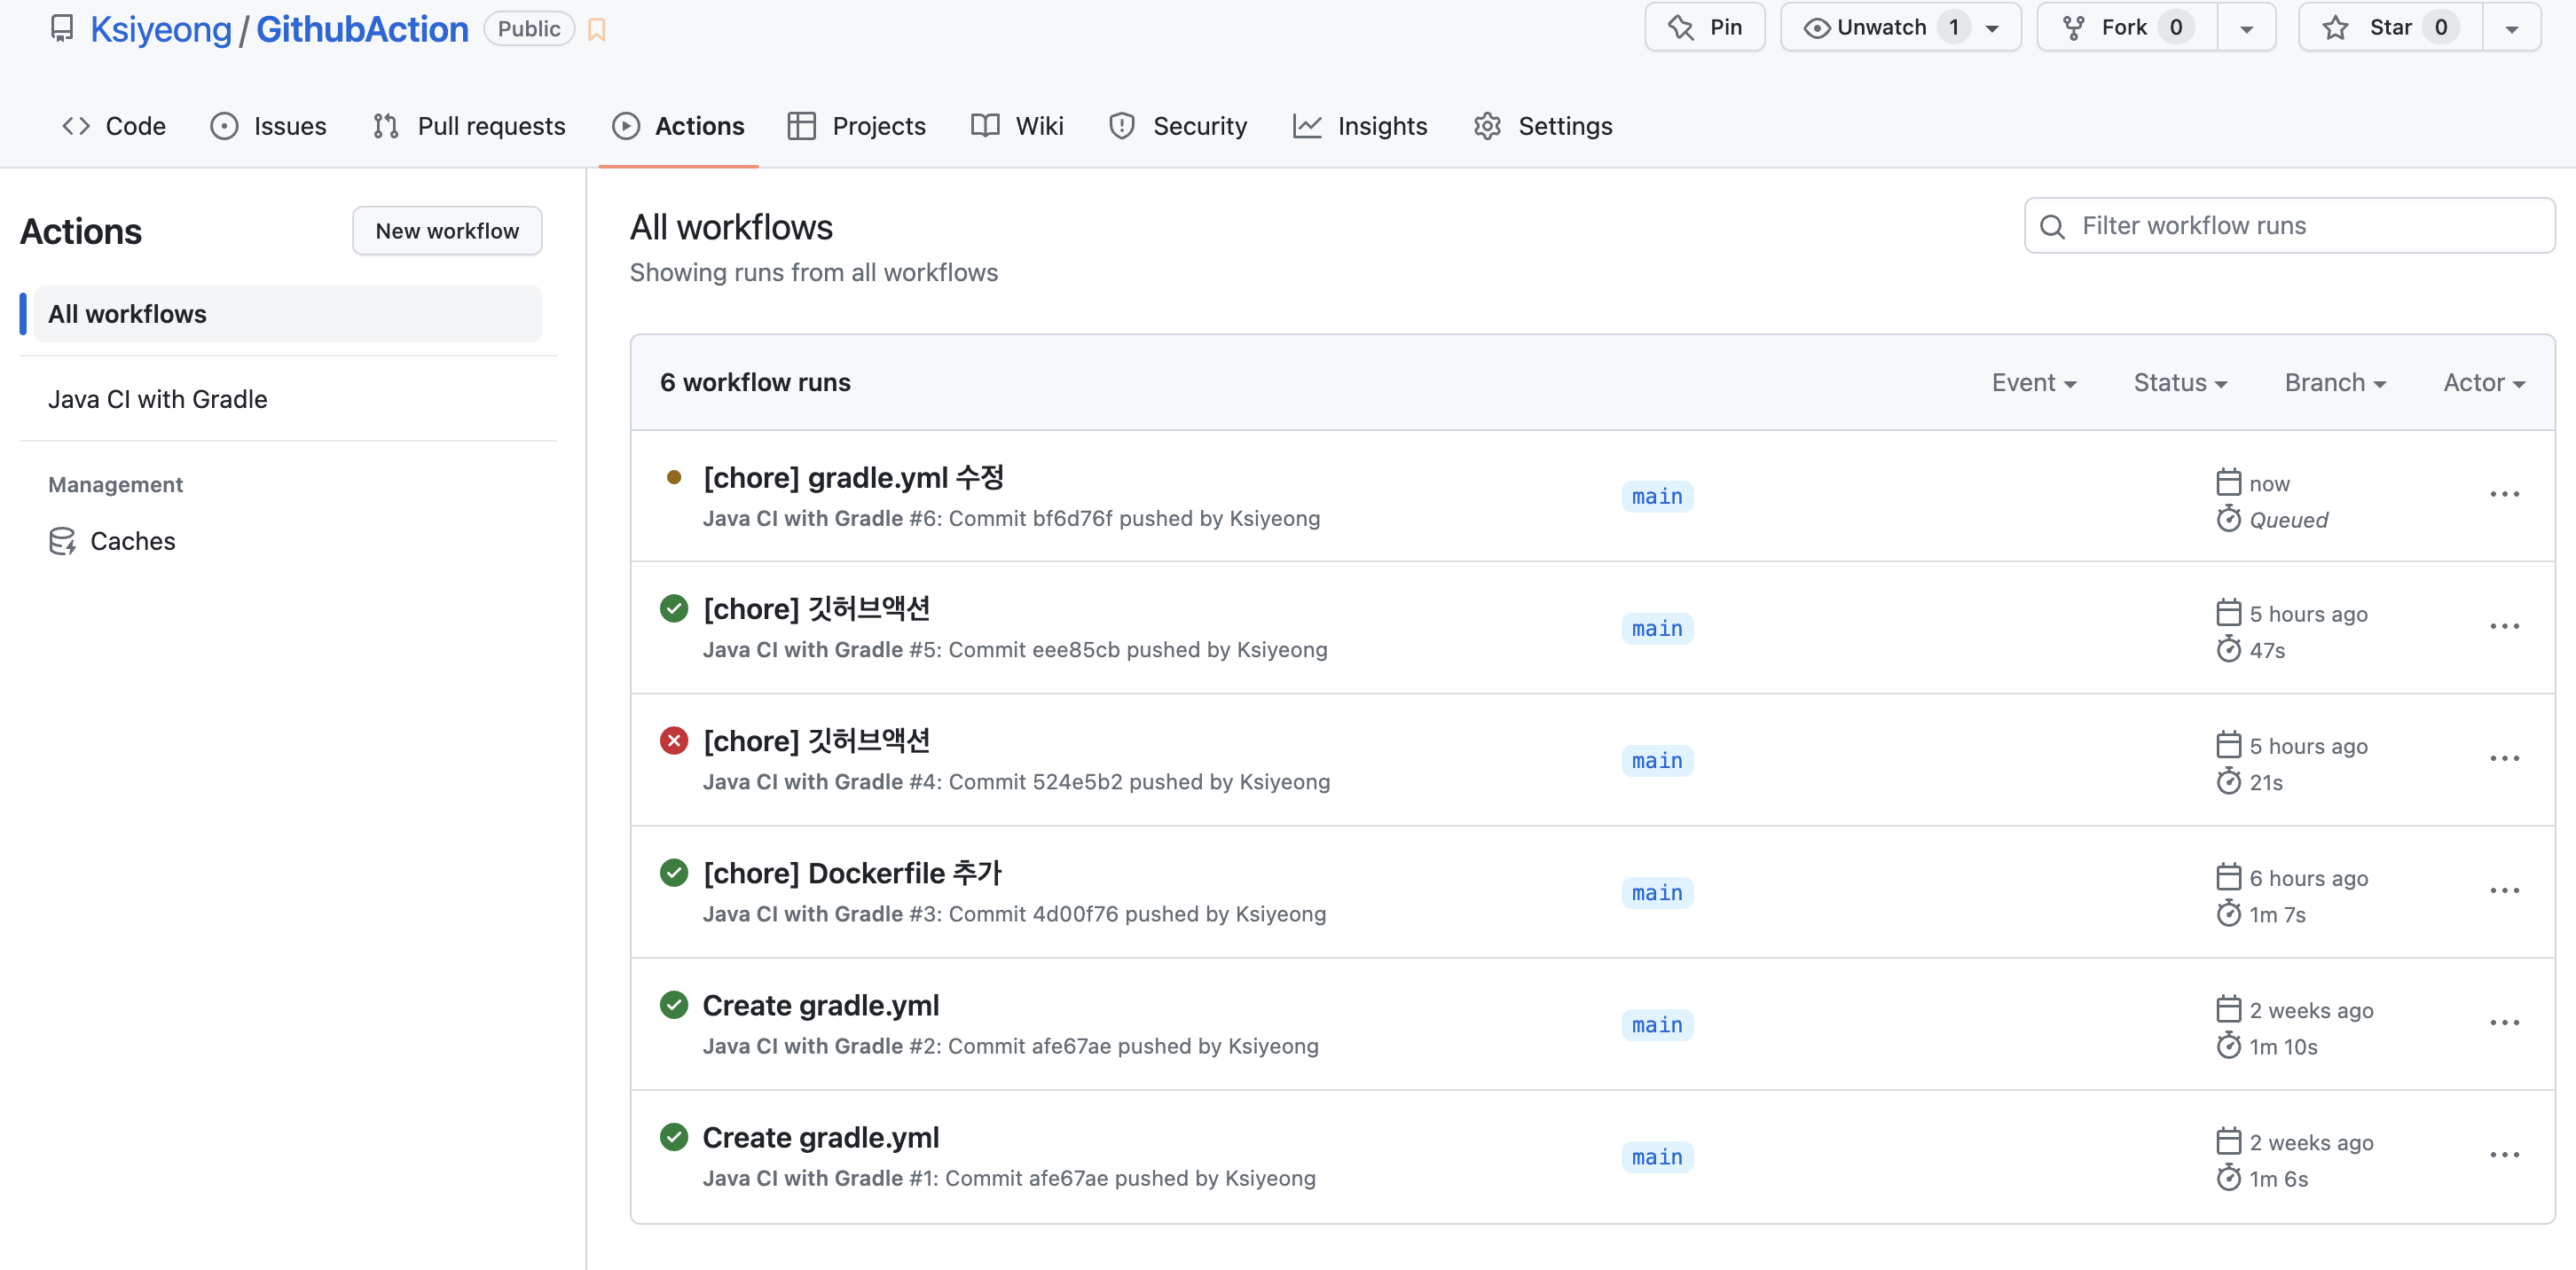The height and width of the screenshot is (1270, 2576).
Task: Click the queued status dot on run #6
Action: pyautogui.click(x=674, y=477)
